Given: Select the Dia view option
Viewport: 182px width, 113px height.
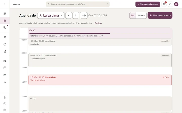Looking at the screenshot, I should (132, 15).
